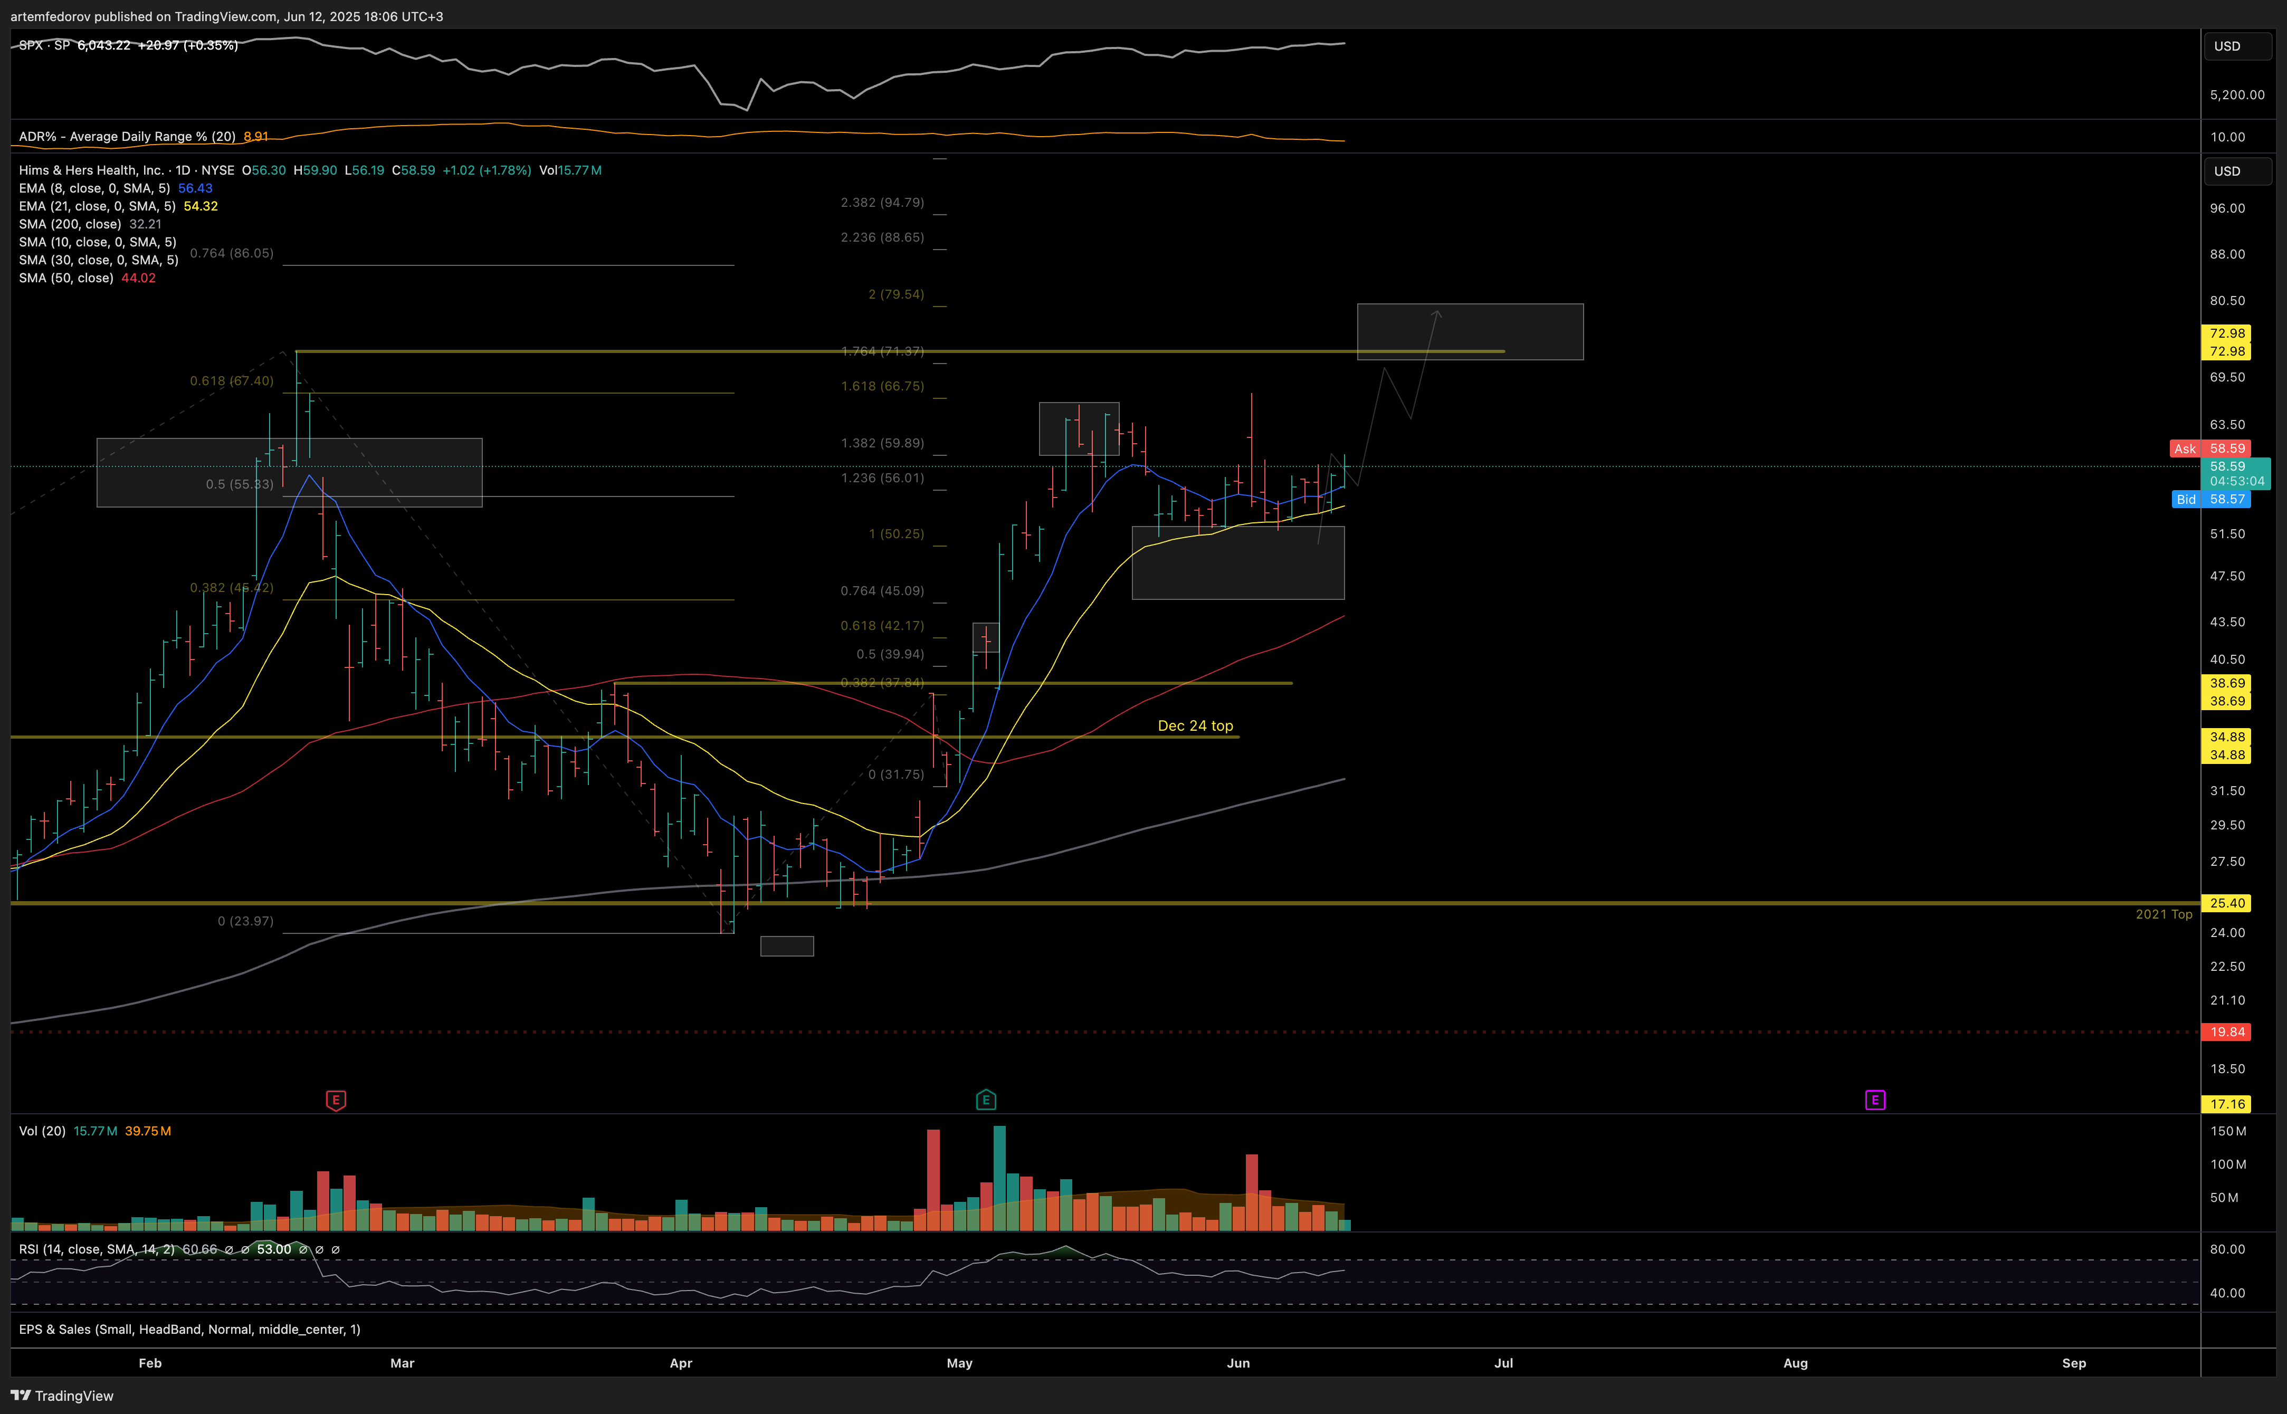The width and height of the screenshot is (2287, 1414).
Task: Select the SPX · SP legend title
Action: tap(44, 45)
